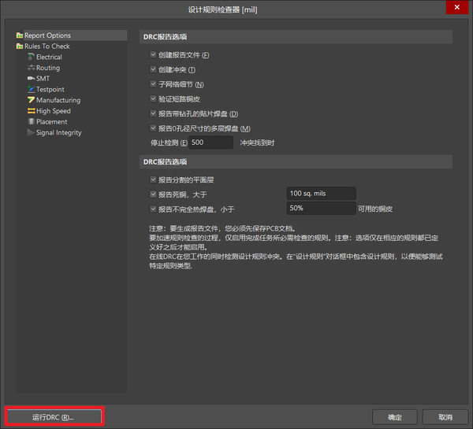473x429 pixels.
Task: Open the Testpoint rules category
Action: (50, 90)
